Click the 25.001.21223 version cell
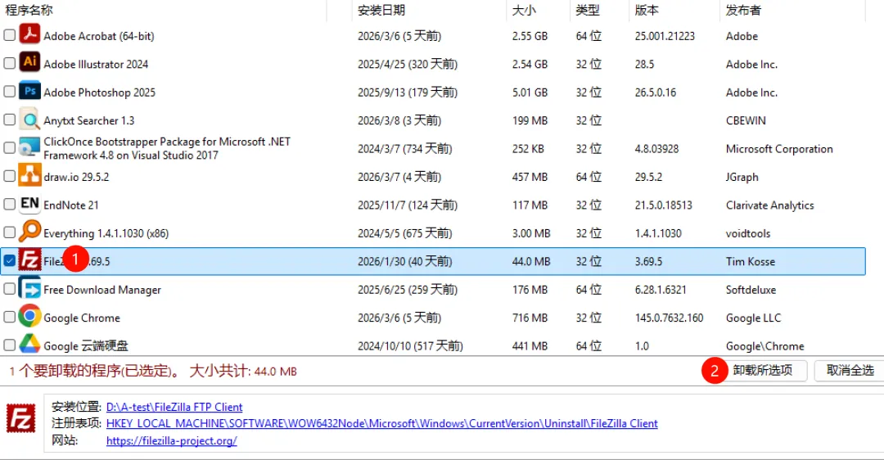884x460 pixels. click(x=665, y=36)
